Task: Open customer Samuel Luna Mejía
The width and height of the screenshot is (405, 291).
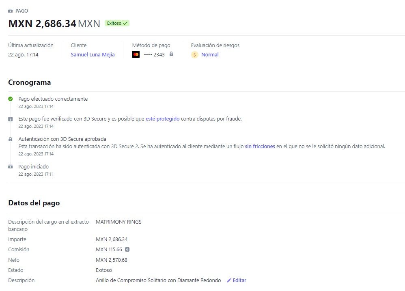Action: (x=93, y=55)
